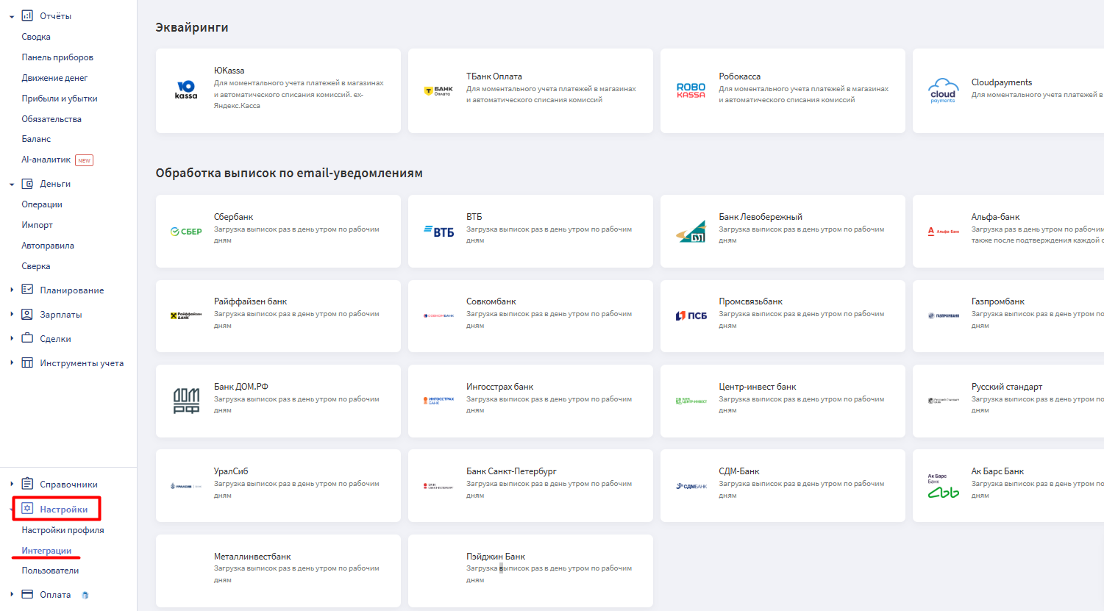
Task: Open the Баланс report
Action: pos(36,139)
